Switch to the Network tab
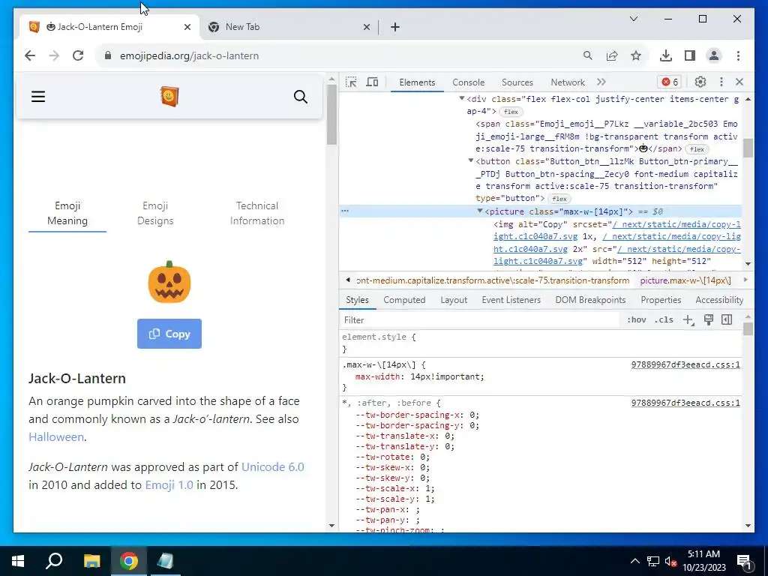Image resolution: width=768 pixels, height=576 pixels. pyautogui.click(x=568, y=82)
